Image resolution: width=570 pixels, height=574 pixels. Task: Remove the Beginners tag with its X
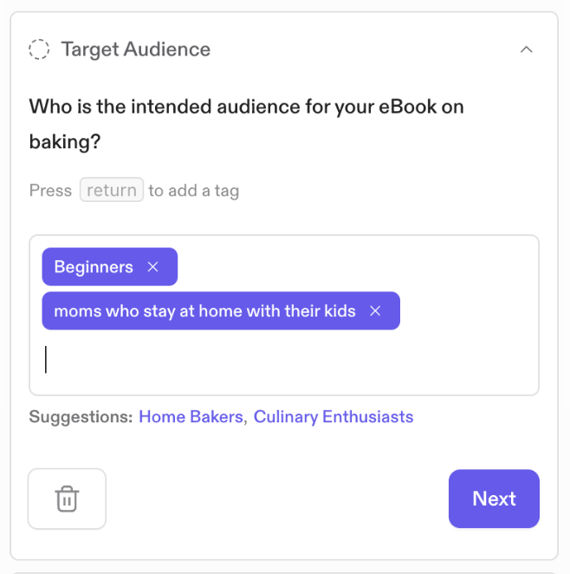point(153,267)
